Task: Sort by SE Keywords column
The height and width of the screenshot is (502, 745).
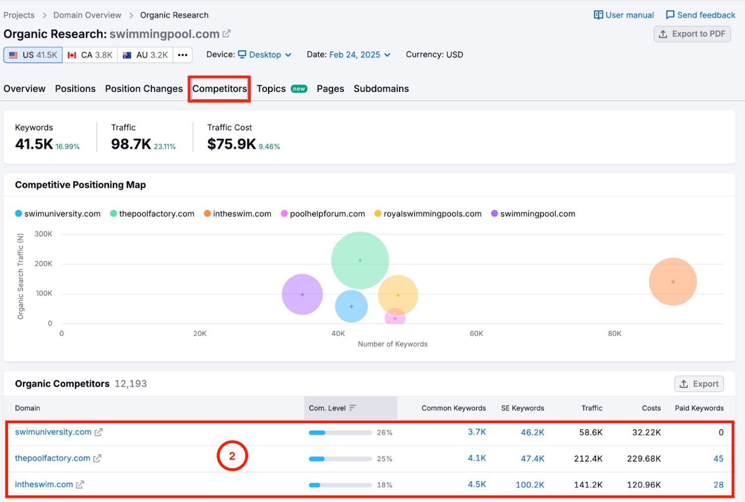Action: click(x=522, y=408)
